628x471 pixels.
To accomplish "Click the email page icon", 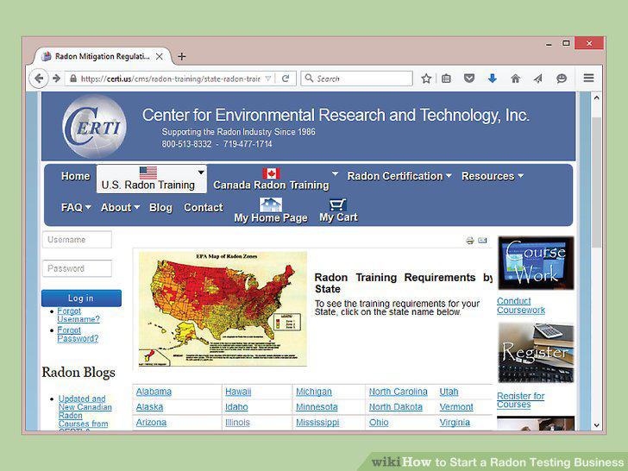I will (482, 241).
